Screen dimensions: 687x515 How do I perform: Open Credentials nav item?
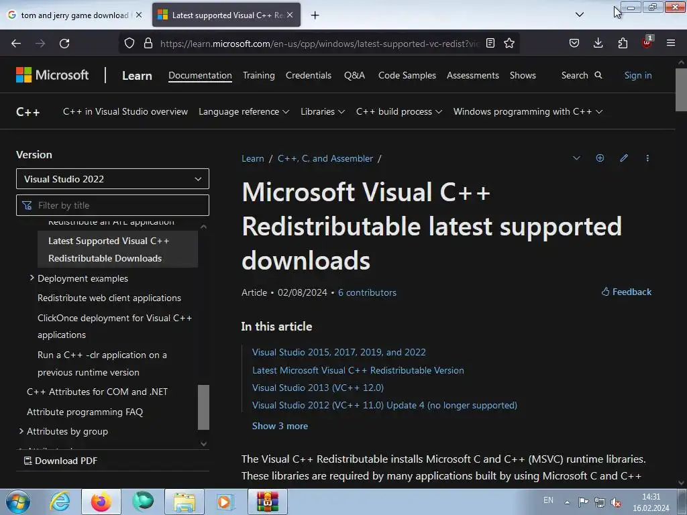[x=309, y=75]
